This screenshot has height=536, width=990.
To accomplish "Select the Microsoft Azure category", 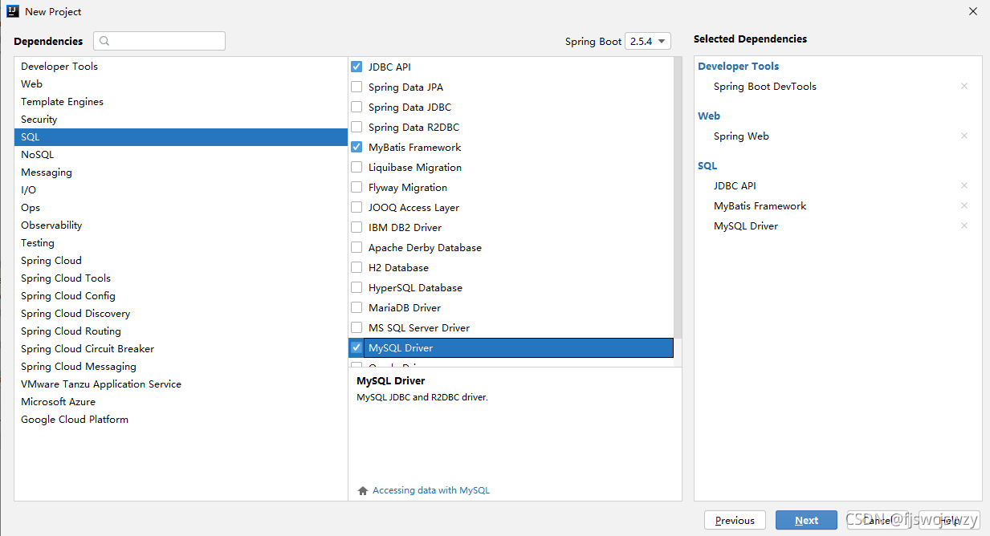I will click(181, 401).
